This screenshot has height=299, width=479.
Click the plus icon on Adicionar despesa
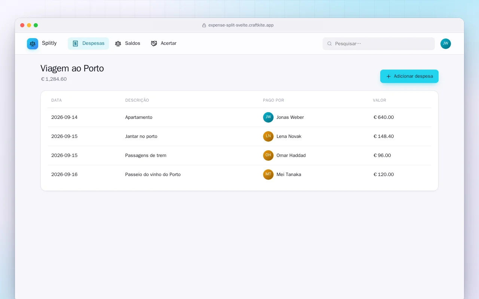tap(388, 76)
